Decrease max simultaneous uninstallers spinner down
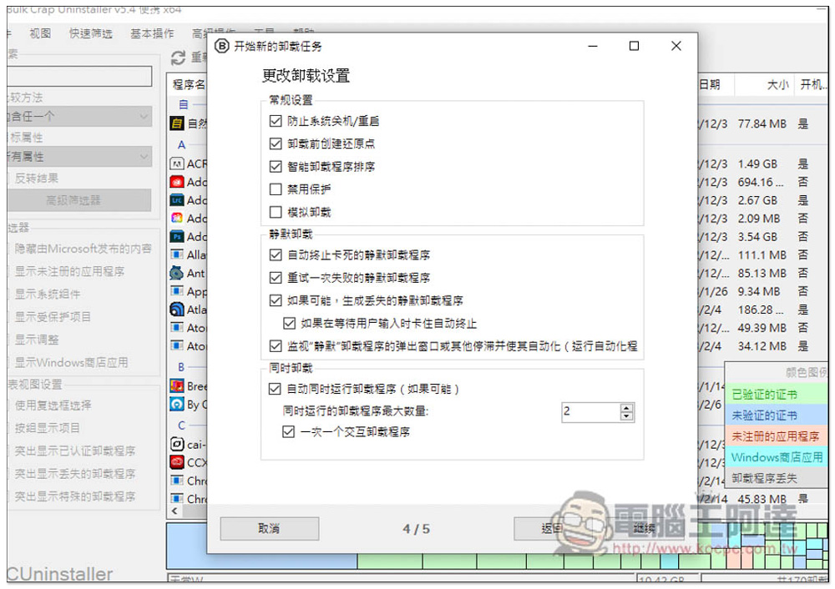Viewport: 835px width, 589px height. [x=627, y=416]
